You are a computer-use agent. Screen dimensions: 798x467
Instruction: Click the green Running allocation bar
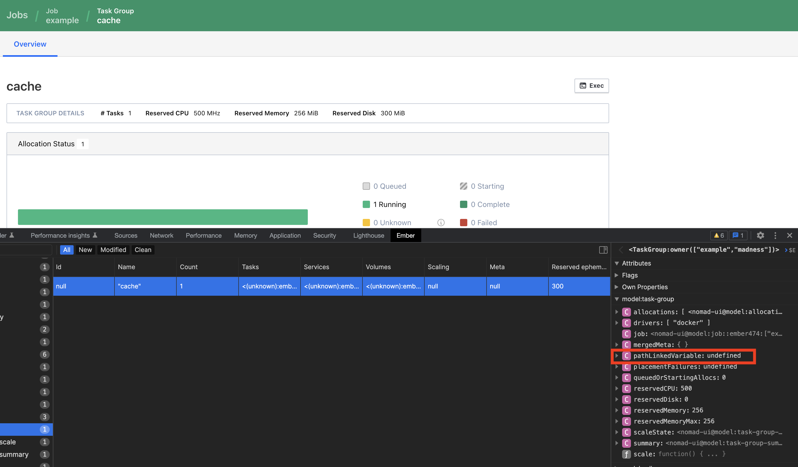tap(162, 217)
